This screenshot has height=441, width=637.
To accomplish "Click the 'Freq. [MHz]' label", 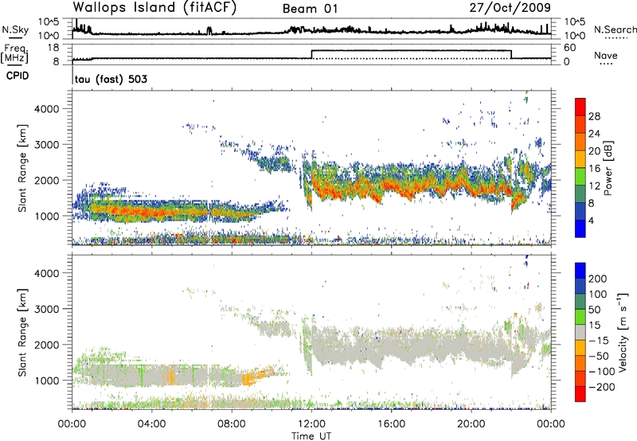I will (14, 54).
